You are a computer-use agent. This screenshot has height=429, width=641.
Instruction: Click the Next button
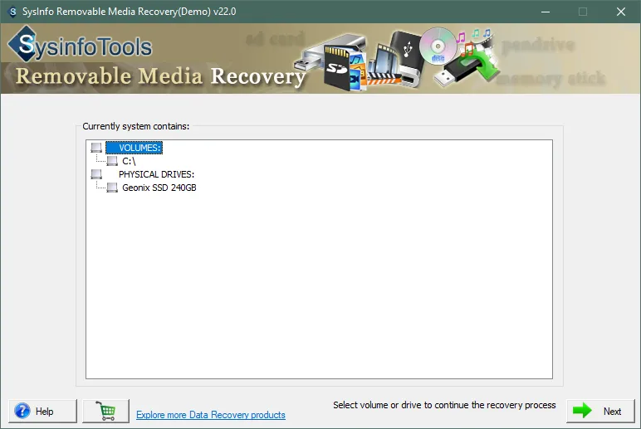coord(600,411)
